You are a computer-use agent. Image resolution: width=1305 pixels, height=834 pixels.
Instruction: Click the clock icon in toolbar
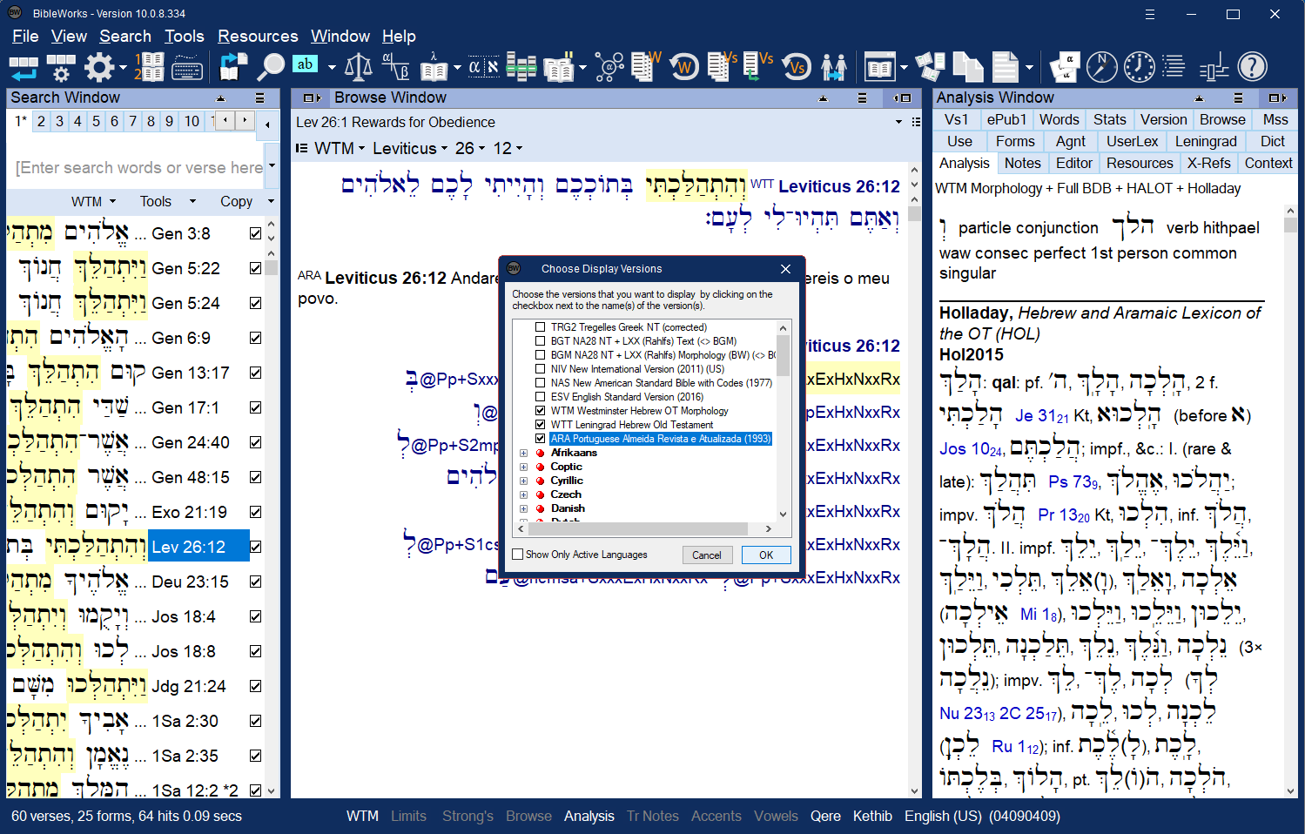point(1139,67)
